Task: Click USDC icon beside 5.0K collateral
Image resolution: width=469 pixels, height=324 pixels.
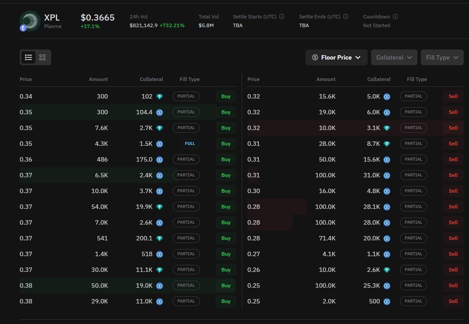Action: 387,96
